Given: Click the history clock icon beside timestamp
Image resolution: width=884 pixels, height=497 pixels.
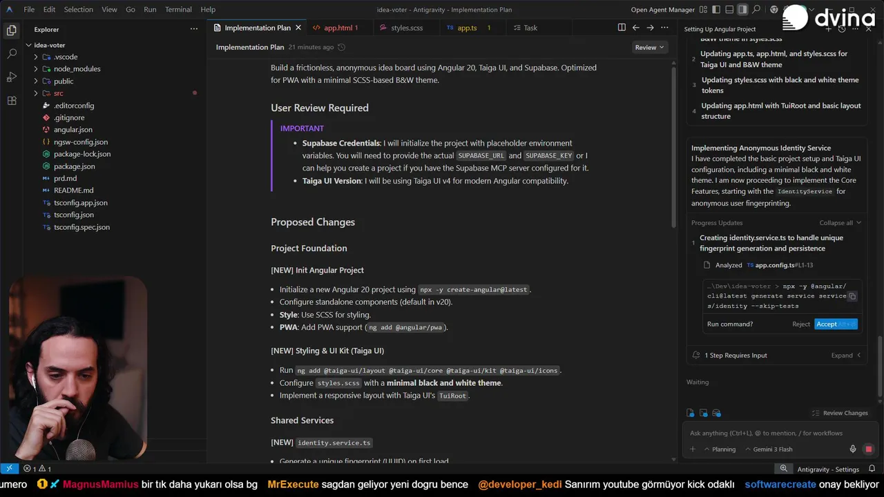Looking at the screenshot, I should click(341, 47).
